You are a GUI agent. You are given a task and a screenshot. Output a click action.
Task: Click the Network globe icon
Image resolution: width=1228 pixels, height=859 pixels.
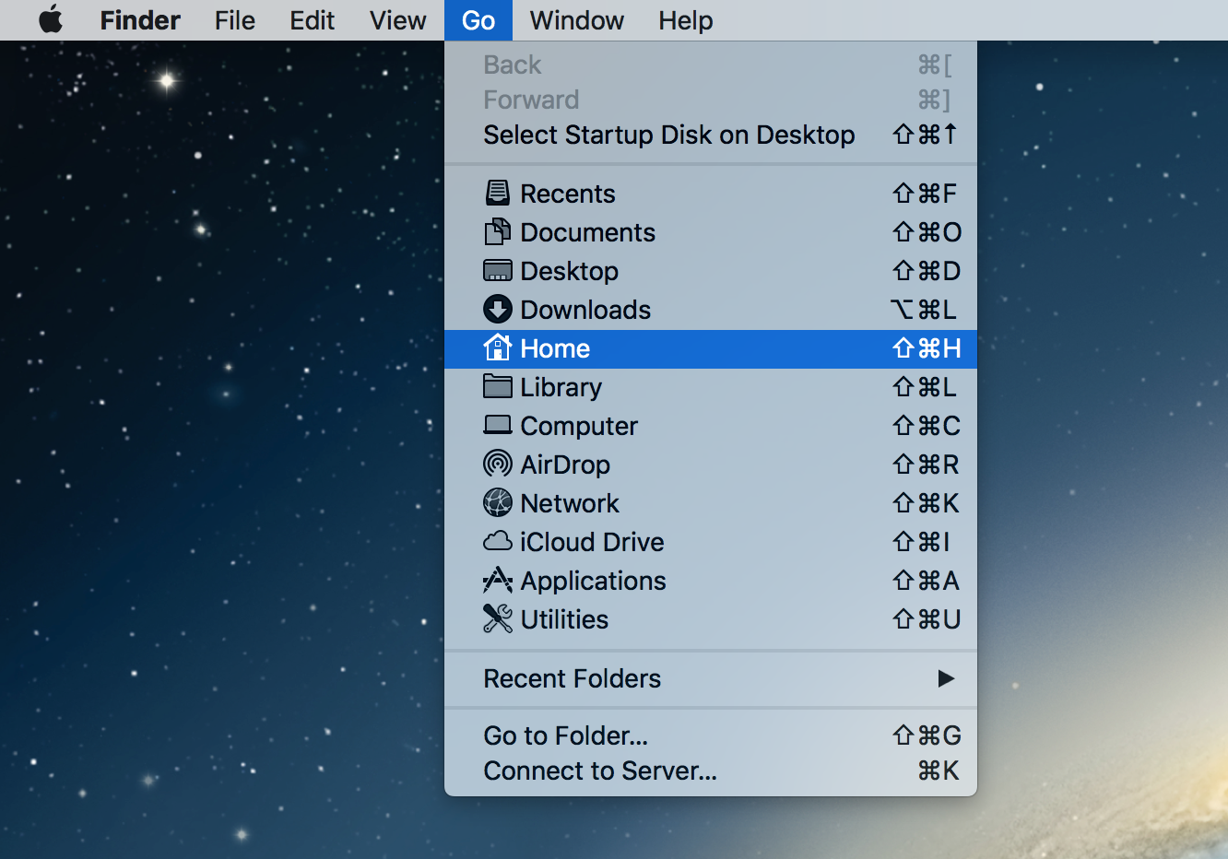pyautogui.click(x=498, y=503)
